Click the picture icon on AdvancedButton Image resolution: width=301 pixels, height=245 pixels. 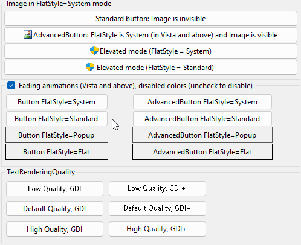point(28,34)
